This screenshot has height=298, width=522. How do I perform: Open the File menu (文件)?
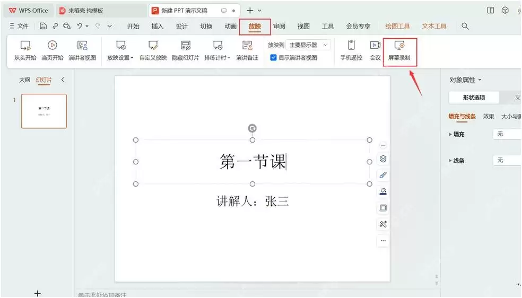pos(19,26)
